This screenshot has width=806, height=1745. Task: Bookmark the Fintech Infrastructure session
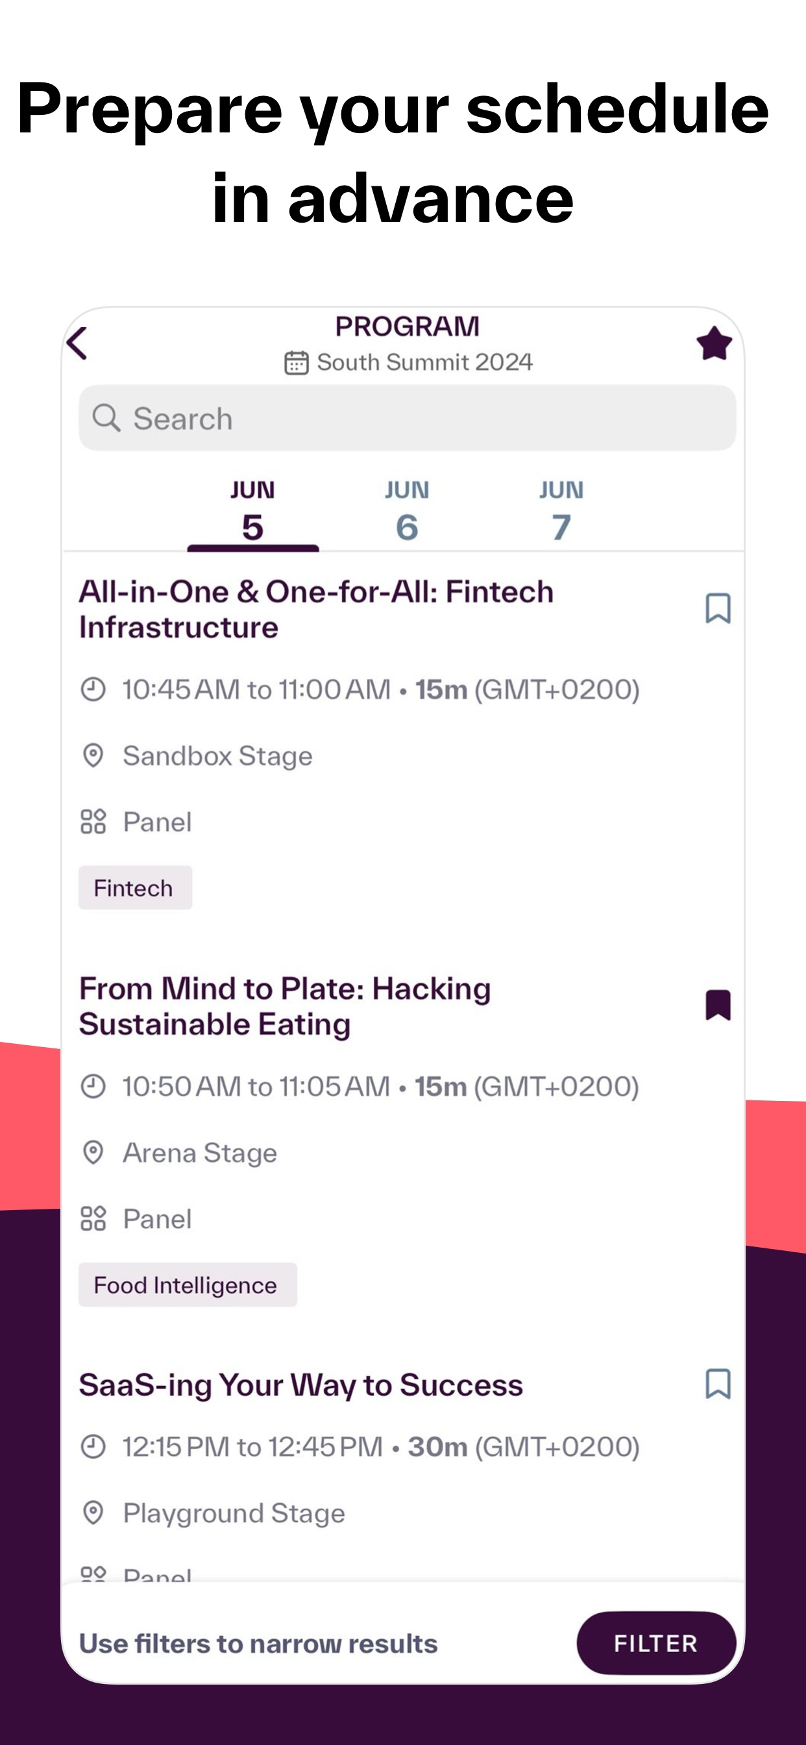[x=718, y=608]
